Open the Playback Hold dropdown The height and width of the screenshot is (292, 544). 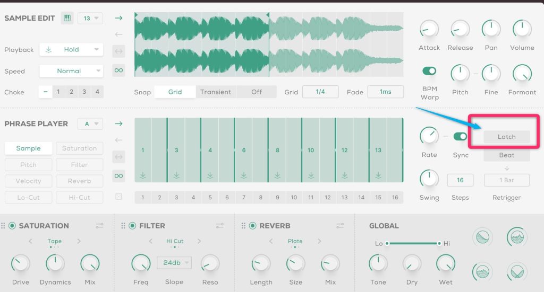click(x=71, y=49)
